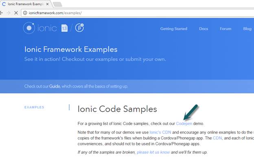
Task: Click the Guide link in the banner
Action: click(x=55, y=86)
